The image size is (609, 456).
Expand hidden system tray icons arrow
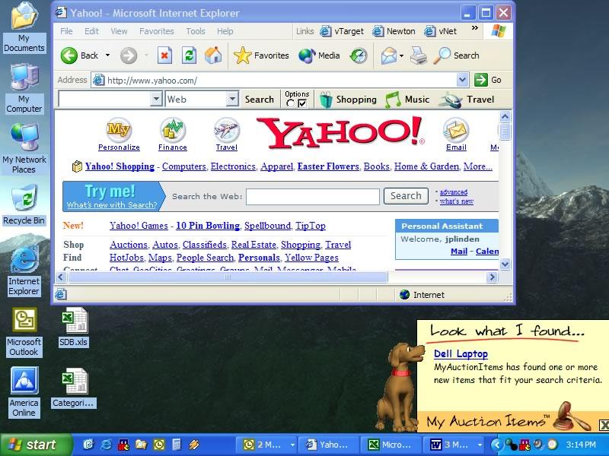[496, 445]
